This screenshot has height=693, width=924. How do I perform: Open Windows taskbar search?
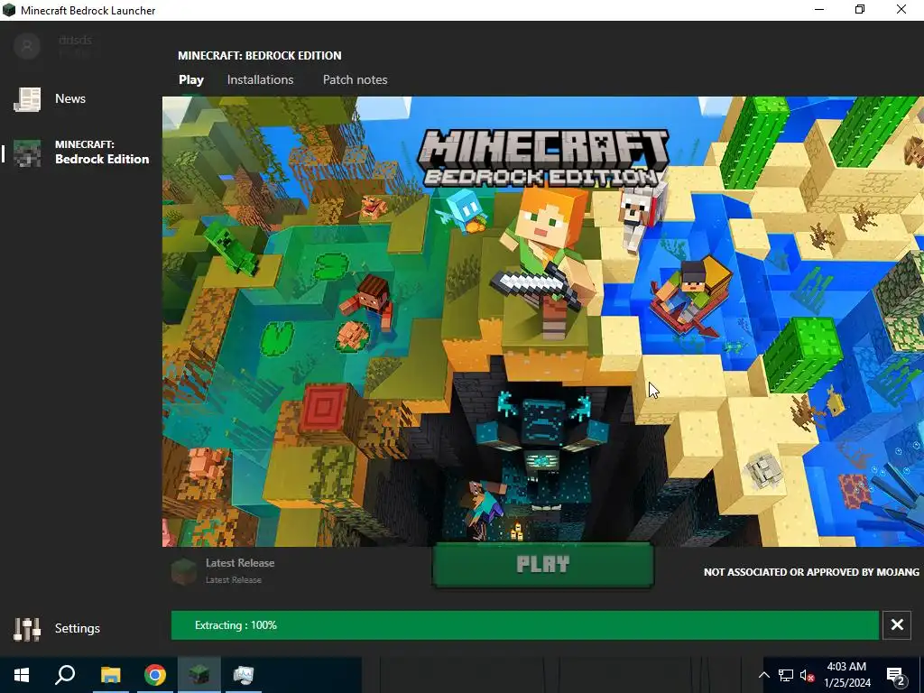pos(65,675)
